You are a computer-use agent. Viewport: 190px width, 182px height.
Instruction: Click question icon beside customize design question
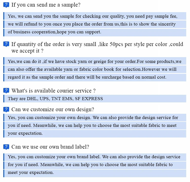click(x=6, y=109)
